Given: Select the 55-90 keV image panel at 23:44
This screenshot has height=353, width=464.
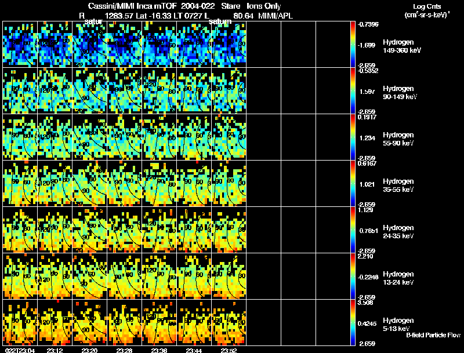Looking at the screenshot, I should click(x=194, y=137).
